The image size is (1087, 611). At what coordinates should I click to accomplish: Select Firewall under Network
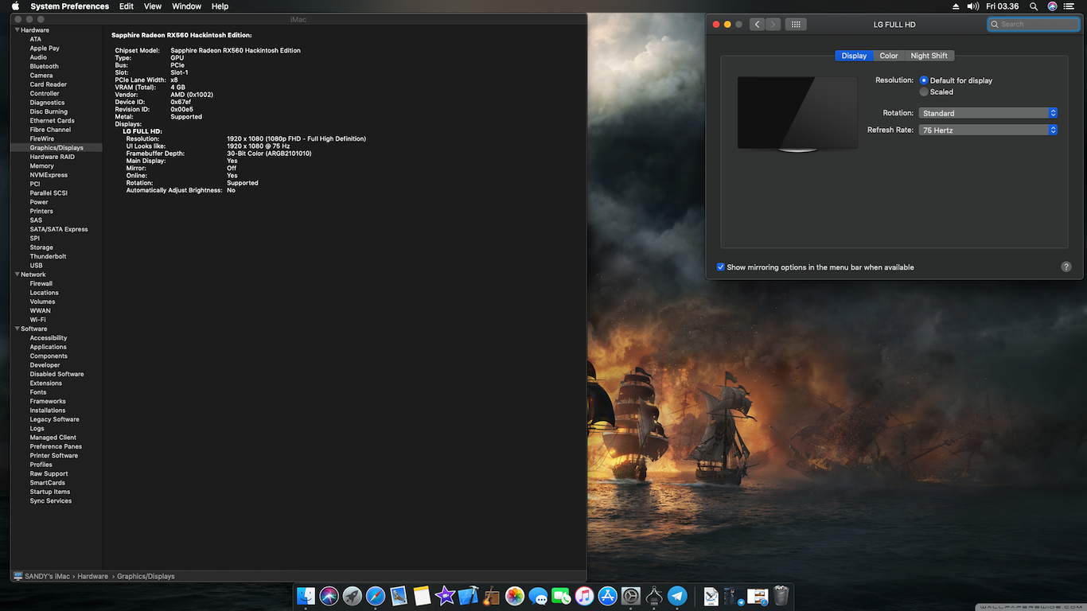point(41,283)
